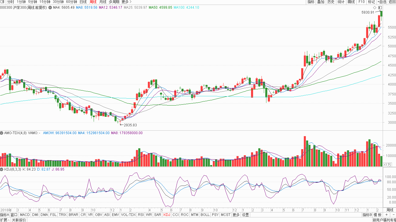Open the 历史 history button
Viewport: 396px width, 222px height.
[331, 2]
